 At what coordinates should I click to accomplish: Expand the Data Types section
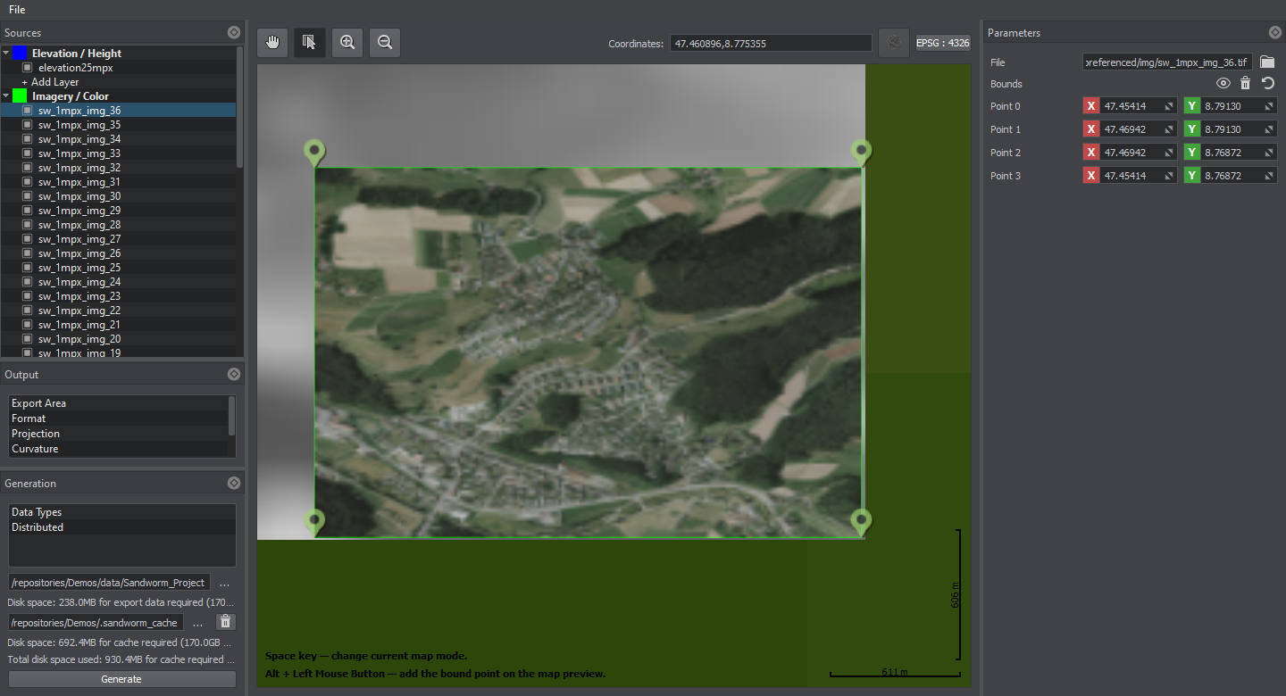[122, 512]
